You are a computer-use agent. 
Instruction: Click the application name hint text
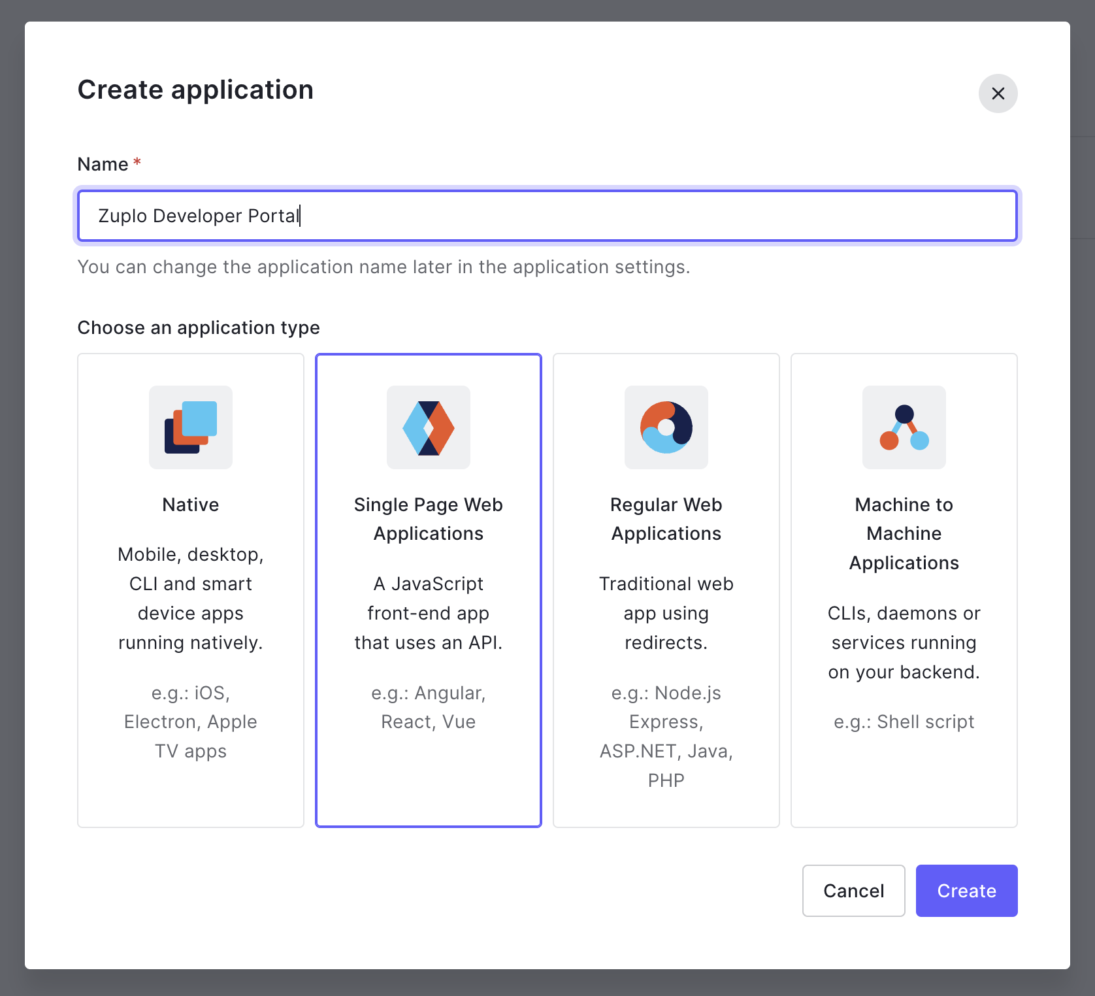click(x=384, y=267)
